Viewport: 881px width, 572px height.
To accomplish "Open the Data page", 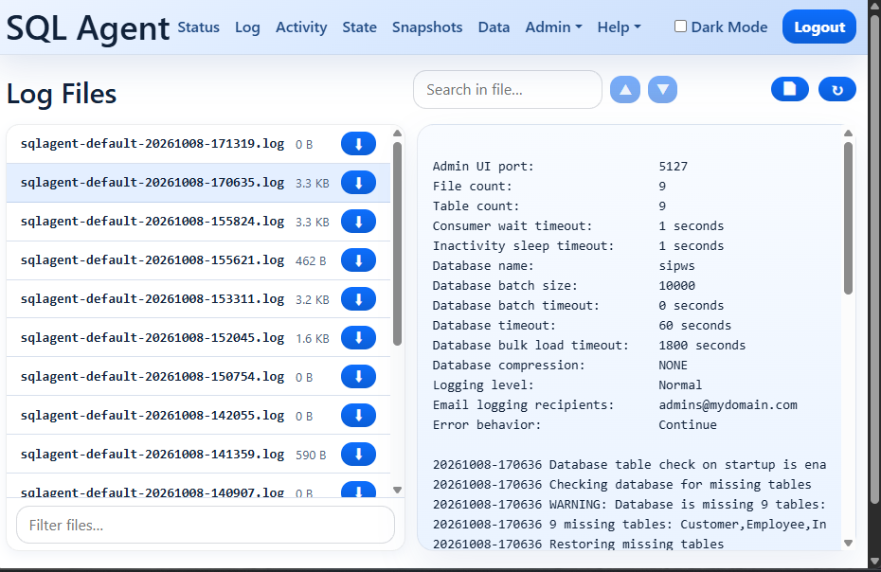I will click(x=494, y=27).
